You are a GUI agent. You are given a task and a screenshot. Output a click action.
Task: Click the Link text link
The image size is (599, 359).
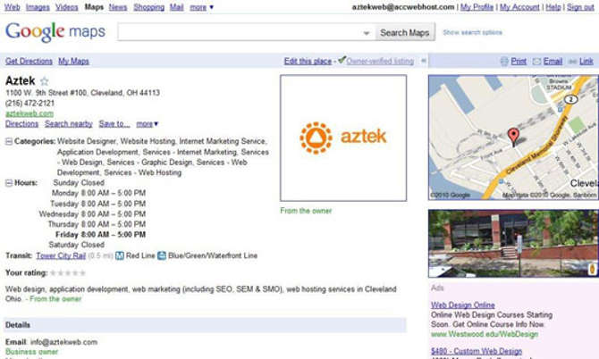tap(586, 61)
